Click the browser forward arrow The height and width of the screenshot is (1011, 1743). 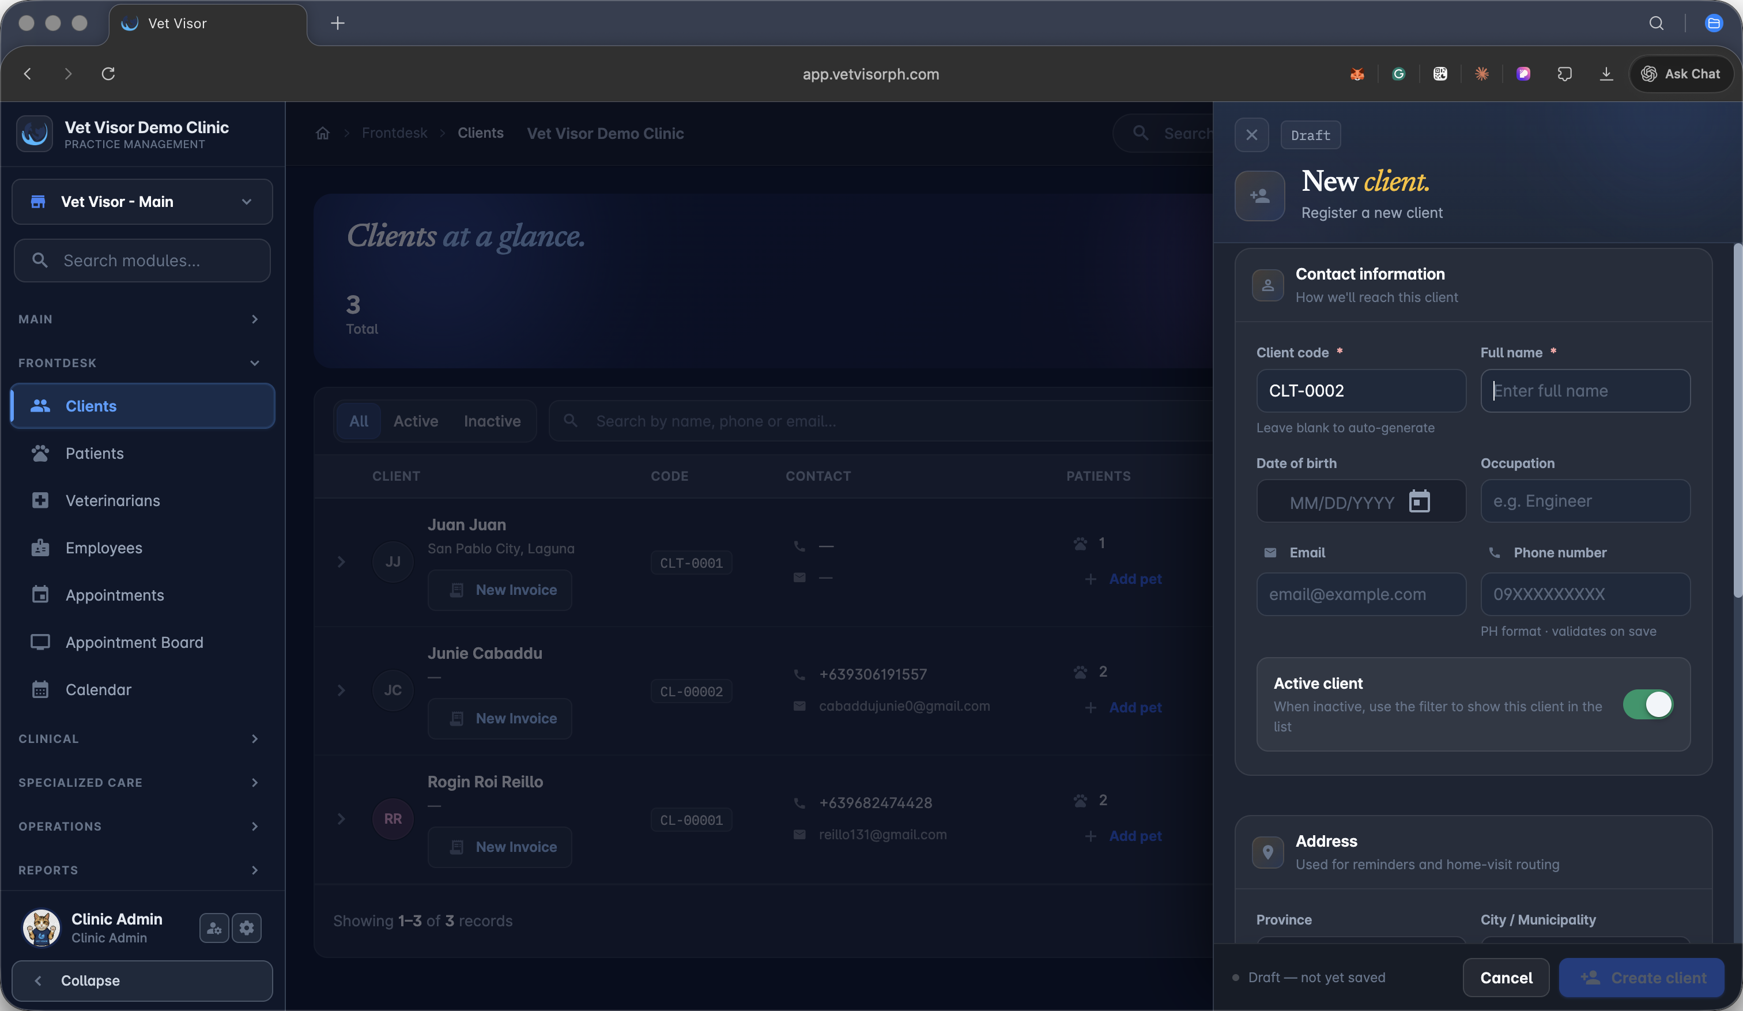coord(68,74)
